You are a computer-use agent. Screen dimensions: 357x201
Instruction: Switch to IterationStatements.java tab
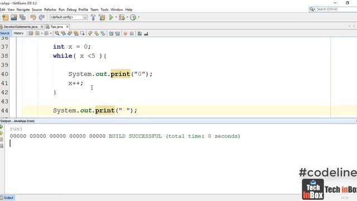click(x=20, y=27)
